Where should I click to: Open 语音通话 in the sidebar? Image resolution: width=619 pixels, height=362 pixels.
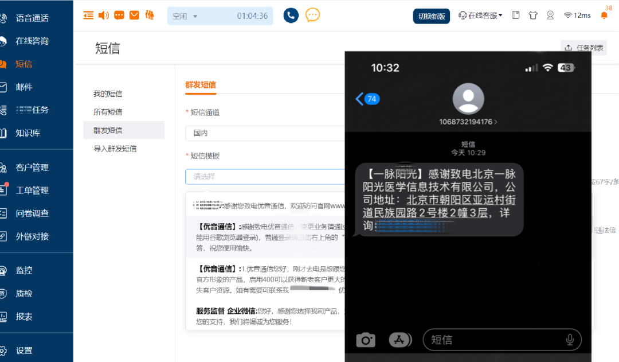coord(32,18)
